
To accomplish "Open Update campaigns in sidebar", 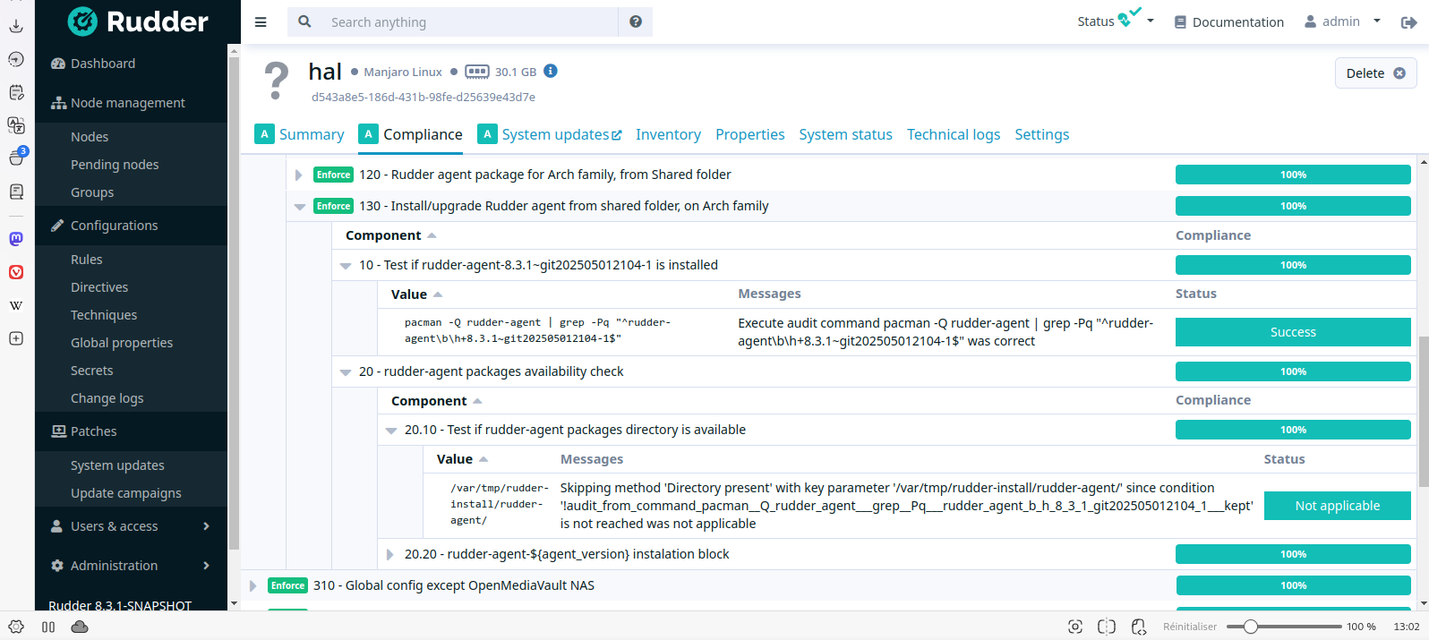I will 126,493.
